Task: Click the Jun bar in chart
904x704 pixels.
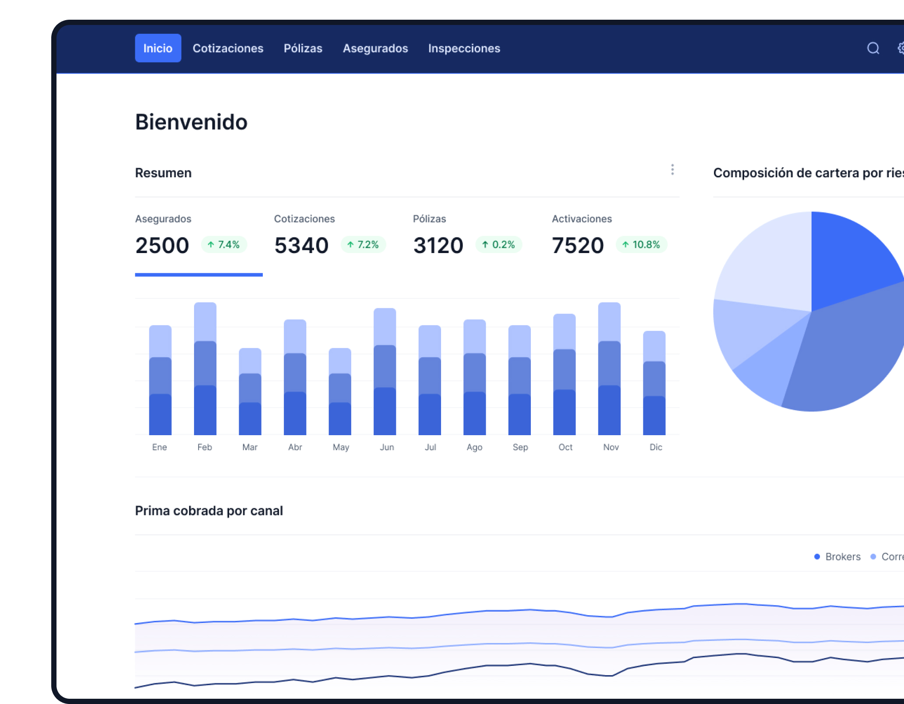Action: click(385, 372)
